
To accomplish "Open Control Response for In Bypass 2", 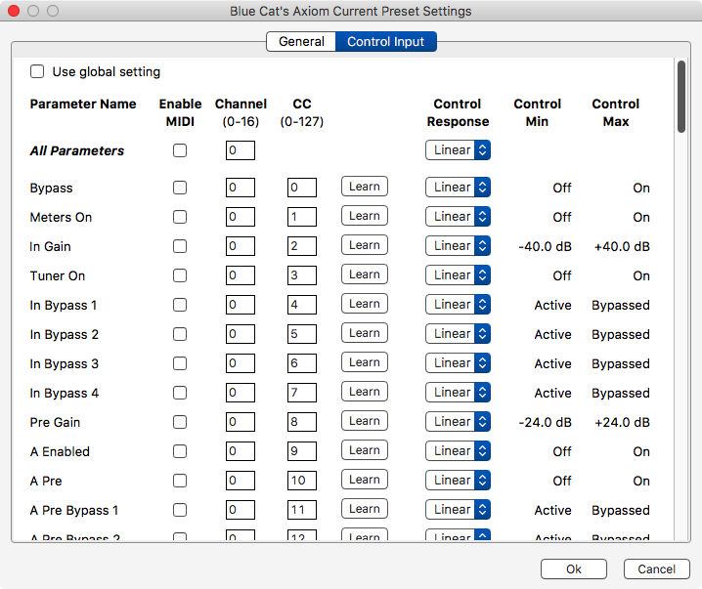I will pyautogui.click(x=458, y=334).
